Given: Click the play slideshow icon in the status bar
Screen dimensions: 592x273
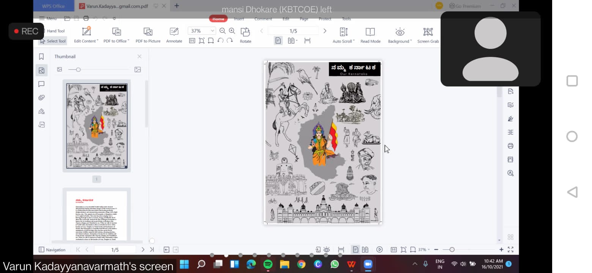Looking at the screenshot, I should [x=379, y=249].
